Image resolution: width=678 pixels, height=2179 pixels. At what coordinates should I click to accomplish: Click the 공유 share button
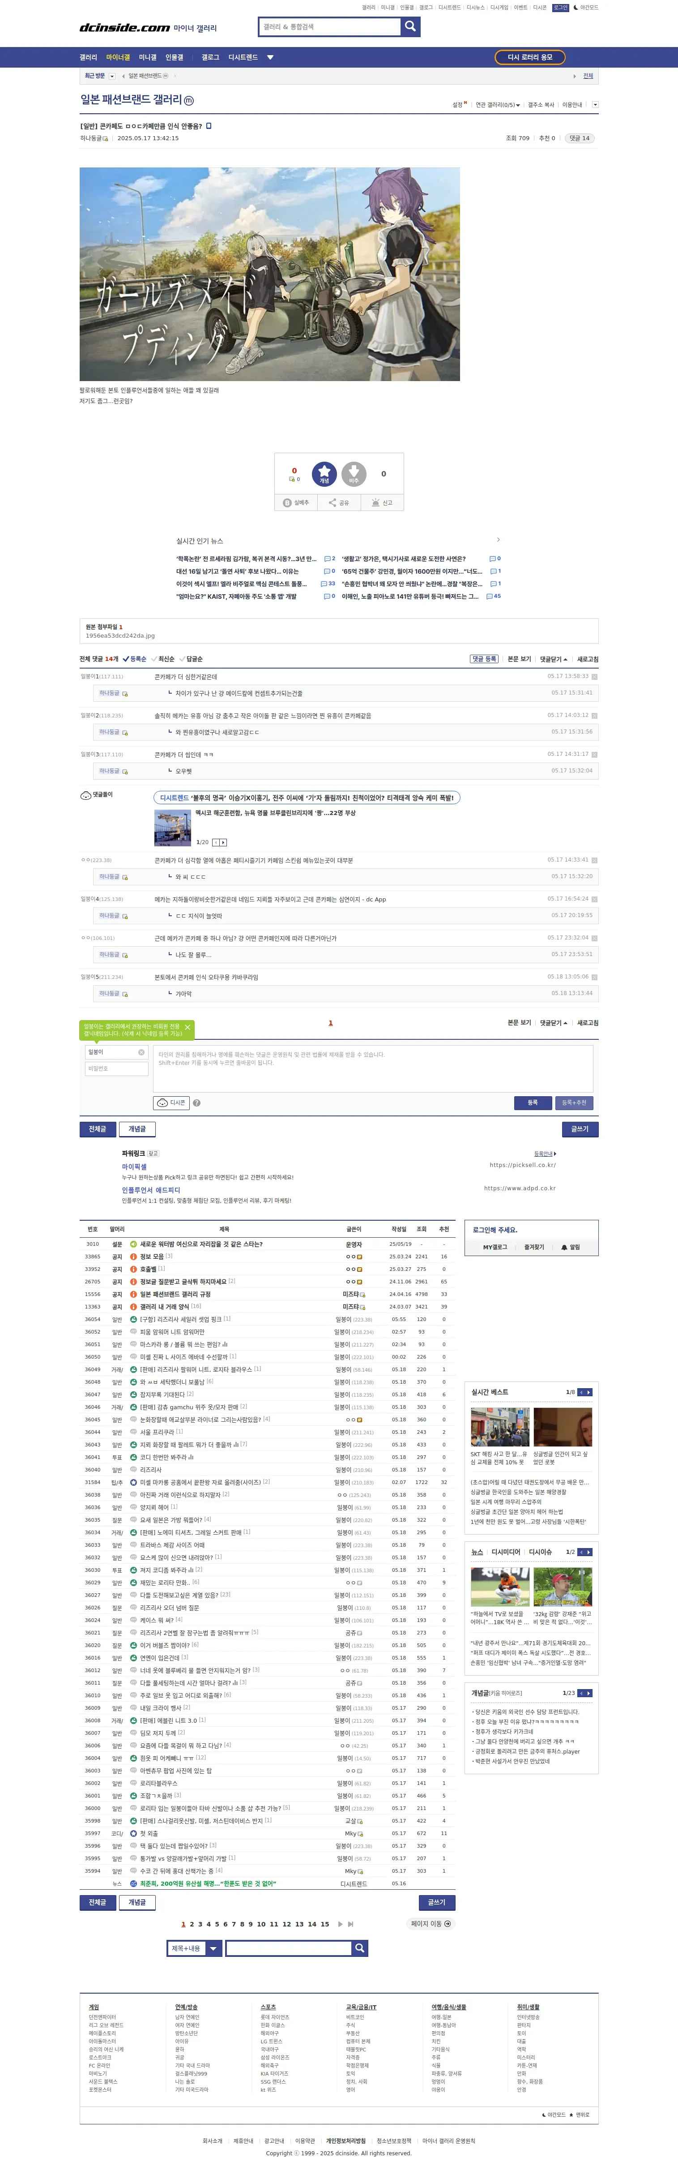339,502
